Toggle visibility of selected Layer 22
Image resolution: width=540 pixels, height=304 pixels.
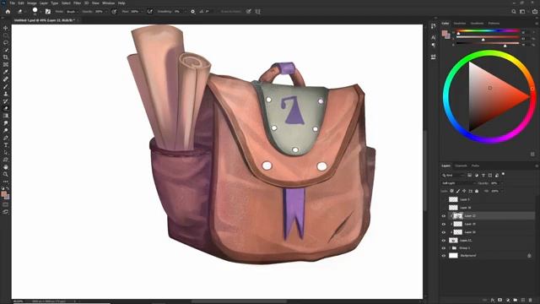point(444,216)
